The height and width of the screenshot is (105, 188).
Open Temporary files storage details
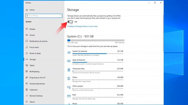click(x=95, y=71)
